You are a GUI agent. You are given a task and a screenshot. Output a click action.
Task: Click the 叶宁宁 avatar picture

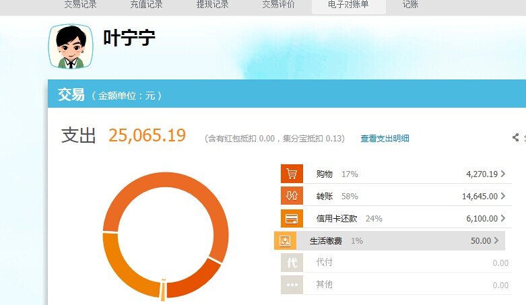tap(71, 46)
